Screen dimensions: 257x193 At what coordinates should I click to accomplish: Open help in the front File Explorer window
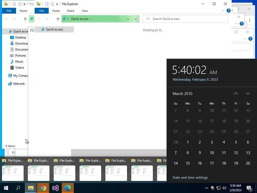(228, 11)
